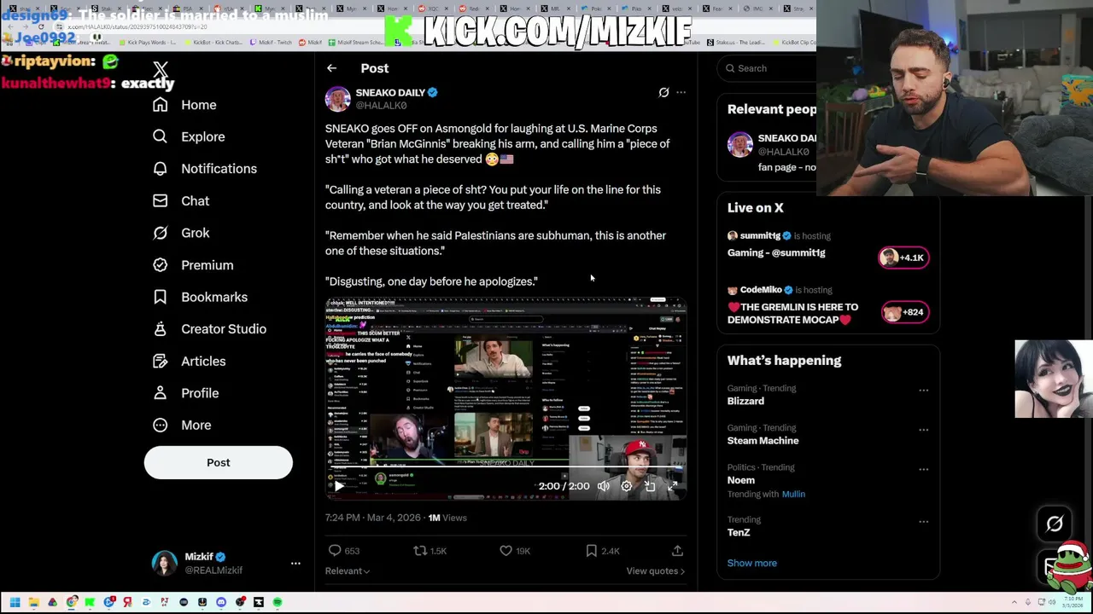Open more options for Blizzard trend
The height and width of the screenshot is (614, 1093).
pos(923,391)
